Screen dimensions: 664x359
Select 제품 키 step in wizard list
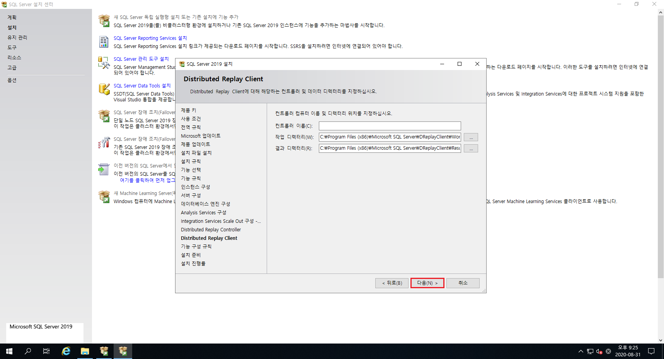(189, 110)
